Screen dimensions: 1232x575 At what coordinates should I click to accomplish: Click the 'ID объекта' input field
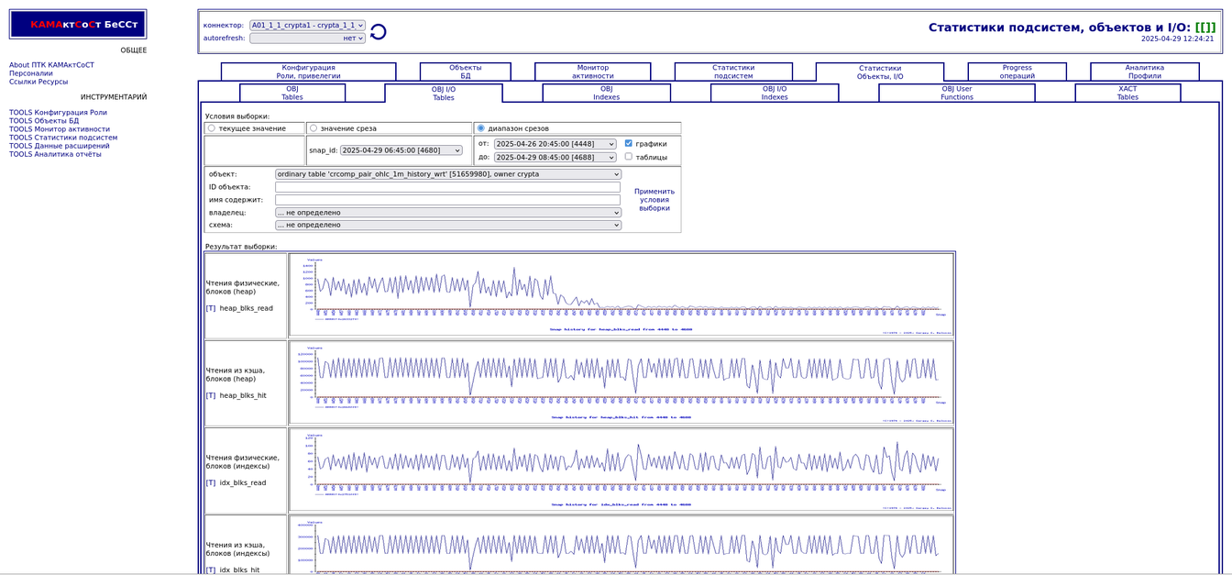pyautogui.click(x=447, y=187)
